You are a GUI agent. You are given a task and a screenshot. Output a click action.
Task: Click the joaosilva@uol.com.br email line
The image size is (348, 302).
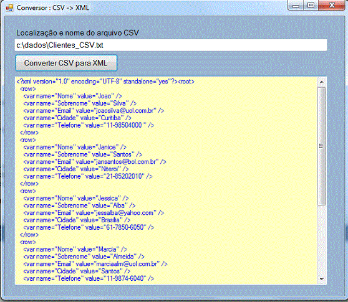click(94, 111)
